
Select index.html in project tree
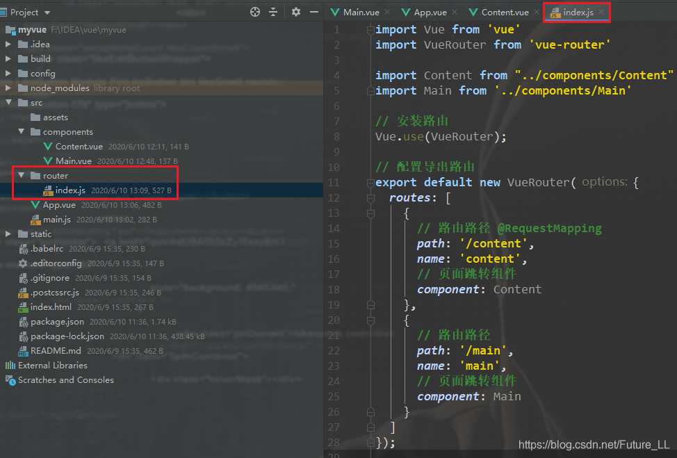tap(51, 307)
